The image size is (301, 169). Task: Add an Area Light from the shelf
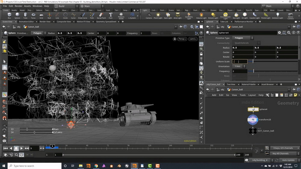pos(178,16)
